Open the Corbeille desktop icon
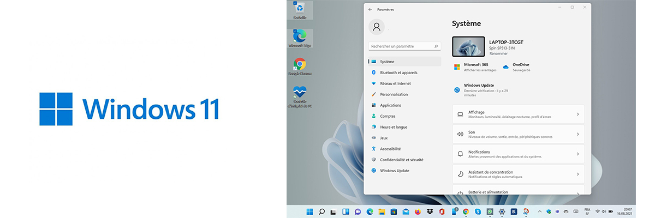This screenshot has height=218, width=655. 299,10
